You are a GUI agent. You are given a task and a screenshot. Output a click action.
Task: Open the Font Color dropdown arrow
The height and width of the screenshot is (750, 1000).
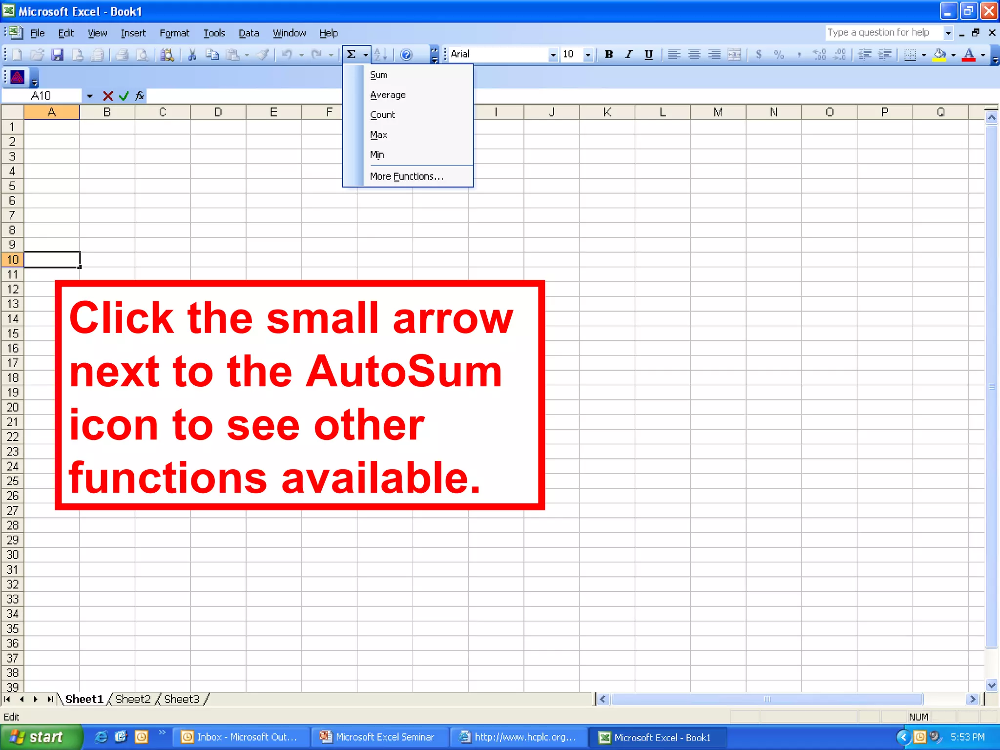(x=983, y=55)
